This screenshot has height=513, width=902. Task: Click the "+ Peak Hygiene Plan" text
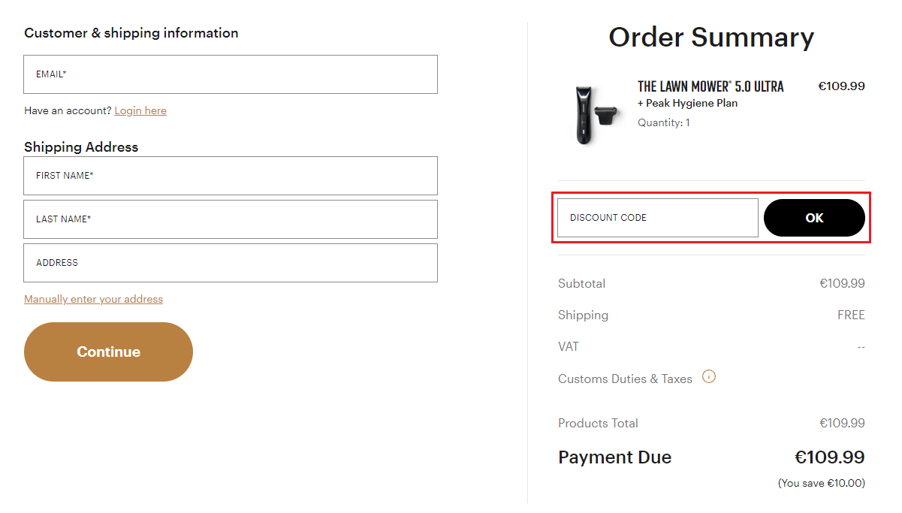[687, 104]
